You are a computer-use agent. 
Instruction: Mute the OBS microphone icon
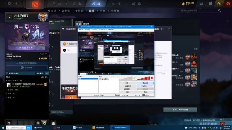[x=134, y=78]
